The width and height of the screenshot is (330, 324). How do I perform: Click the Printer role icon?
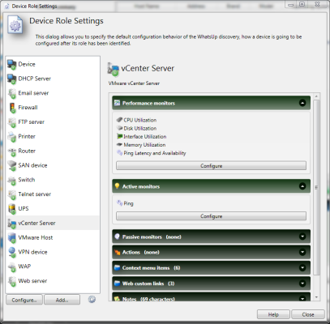pyautogui.click(x=11, y=137)
